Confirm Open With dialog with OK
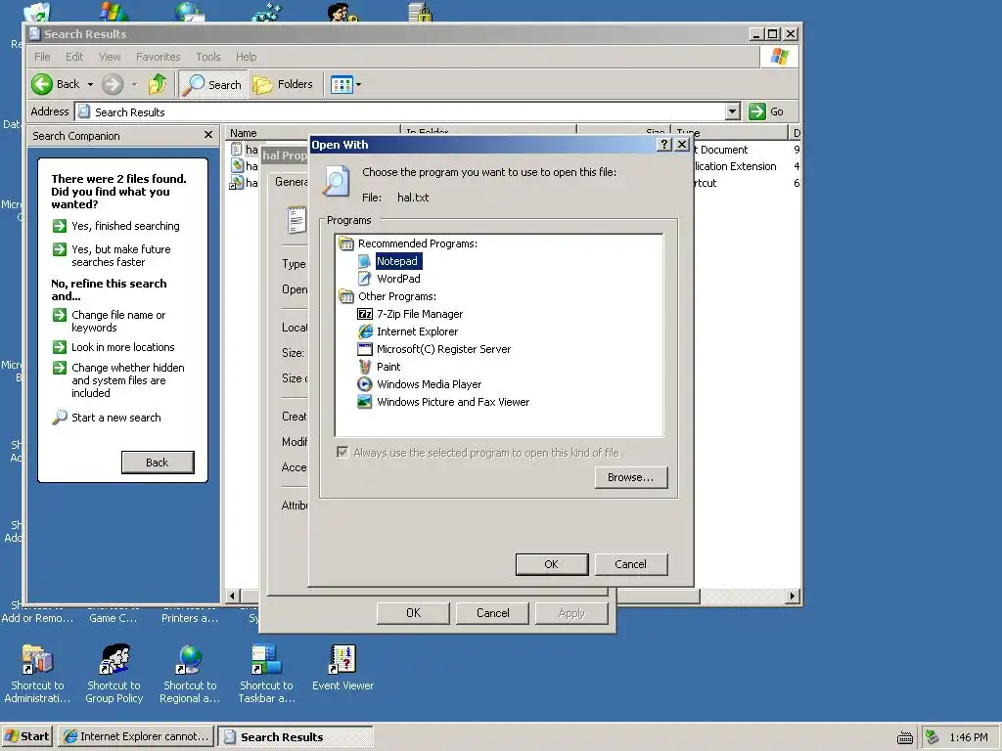 552,564
